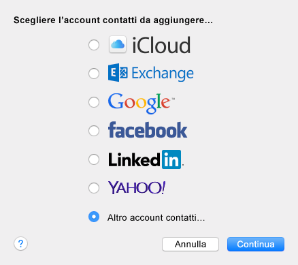Image resolution: width=298 pixels, height=265 pixels.
Task: Choose the Google account radio button
Action: 94,102
